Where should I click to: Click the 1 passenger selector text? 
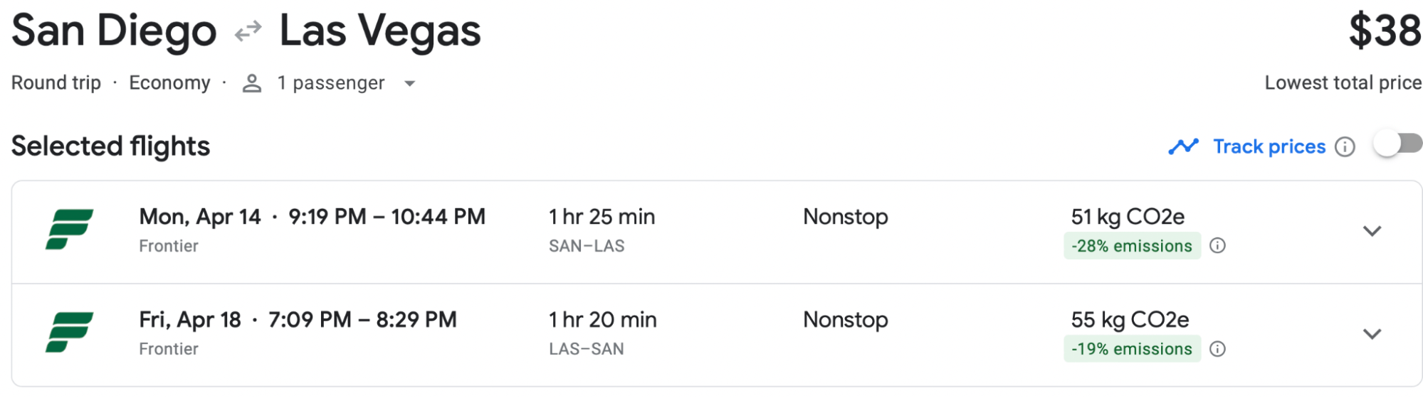point(331,83)
